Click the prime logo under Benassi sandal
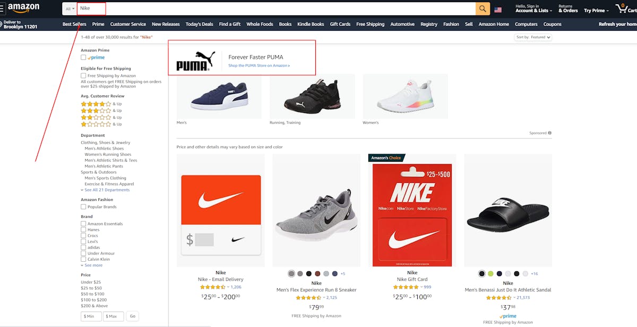The height and width of the screenshot is (327, 637). tap(508, 316)
